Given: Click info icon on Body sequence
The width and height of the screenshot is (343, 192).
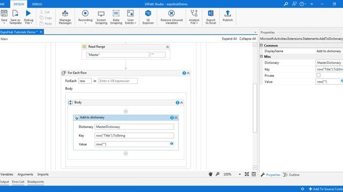Looking at the screenshot, I should [x=177, y=102].
